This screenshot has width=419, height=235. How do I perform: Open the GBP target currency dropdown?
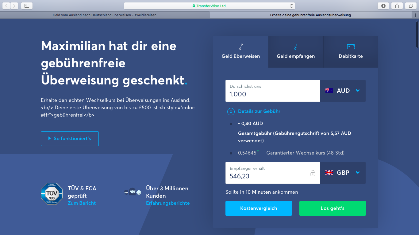(343, 173)
